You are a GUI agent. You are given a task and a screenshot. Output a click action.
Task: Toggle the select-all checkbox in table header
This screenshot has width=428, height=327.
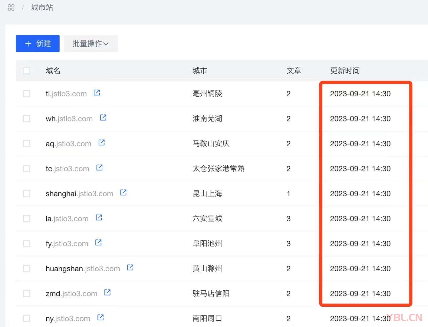tap(27, 71)
